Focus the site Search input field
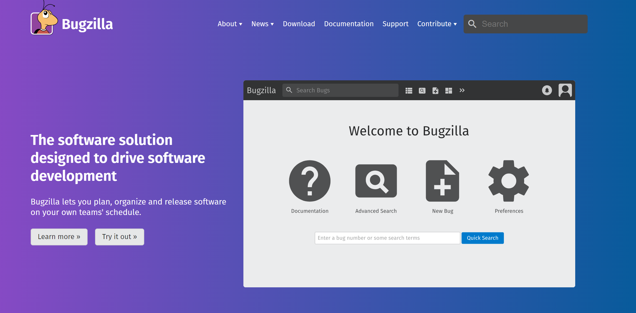The height and width of the screenshot is (313, 636). 525,24
